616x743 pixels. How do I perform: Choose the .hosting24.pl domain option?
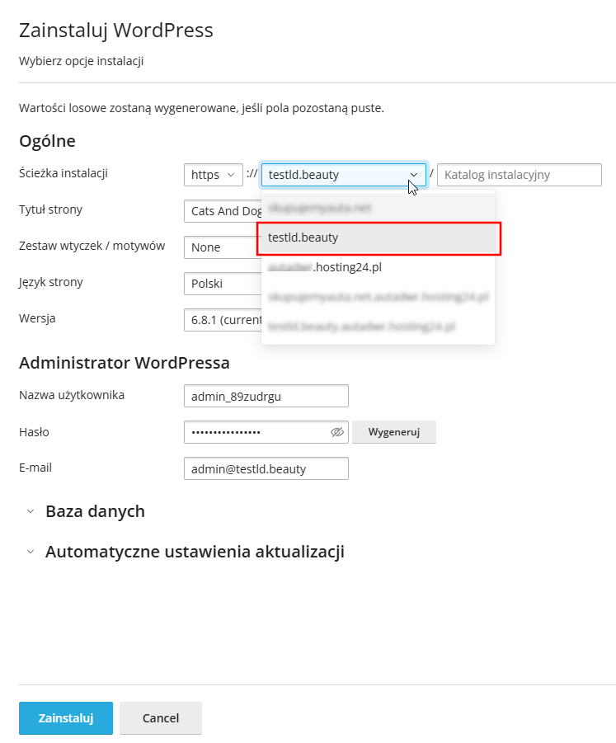pos(379,267)
